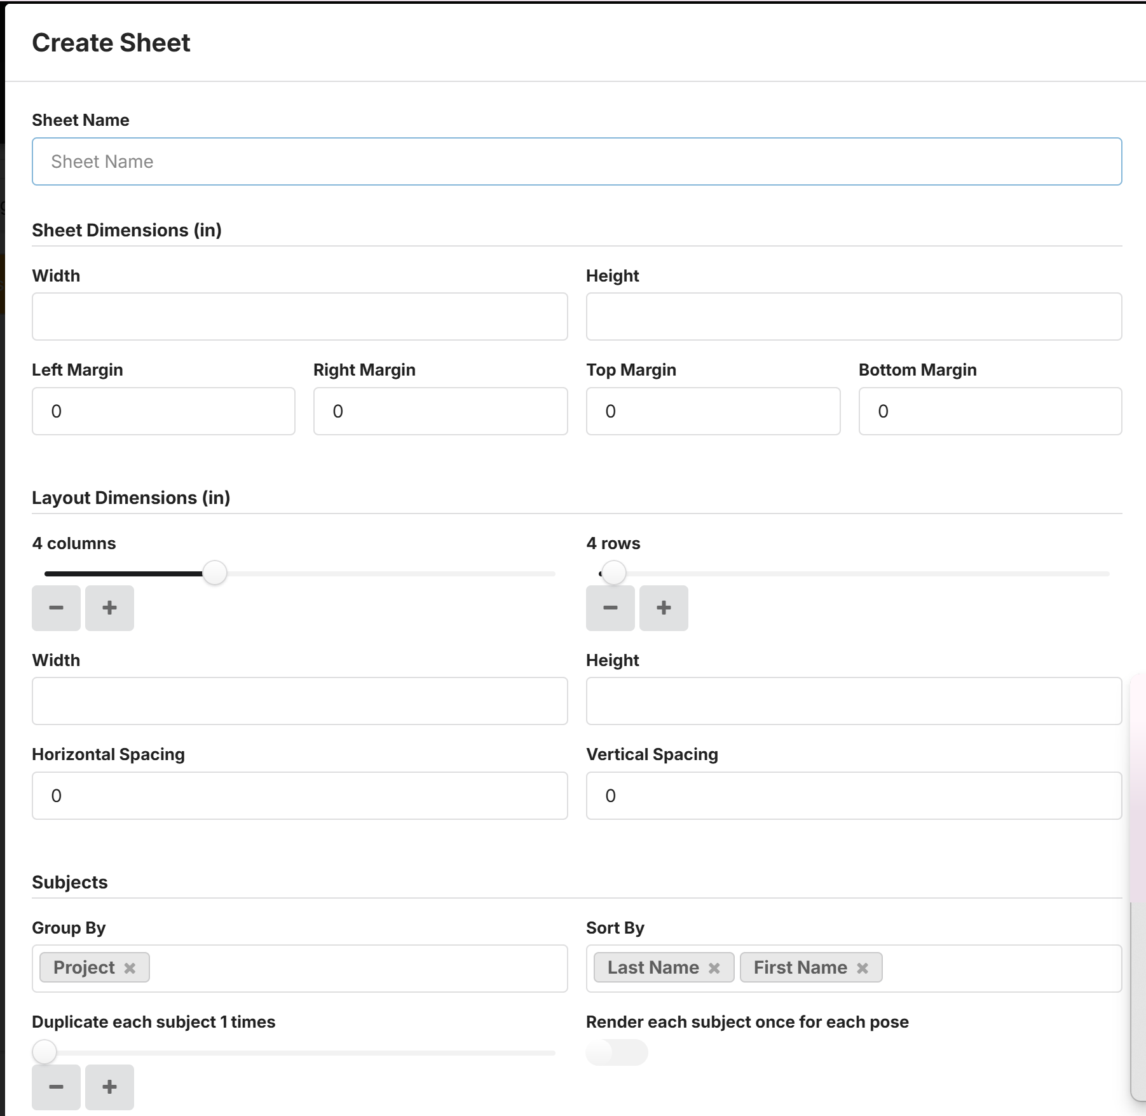The height and width of the screenshot is (1116, 1146).
Task: Remove the Project tag from Group By
Action: (x=130, y=968)
